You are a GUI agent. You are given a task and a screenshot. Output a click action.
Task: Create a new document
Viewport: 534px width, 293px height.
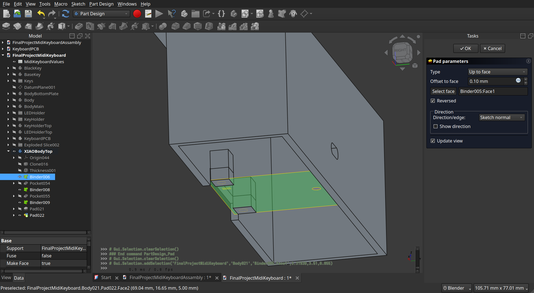[x=6, y=14]
